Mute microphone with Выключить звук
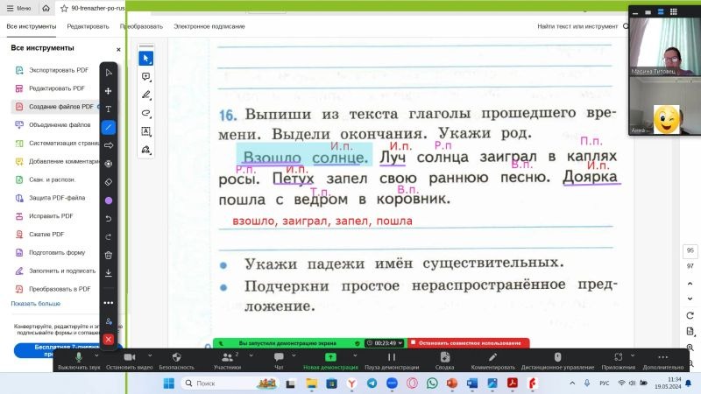The image size is (701, 394). [x=79, y=361]
